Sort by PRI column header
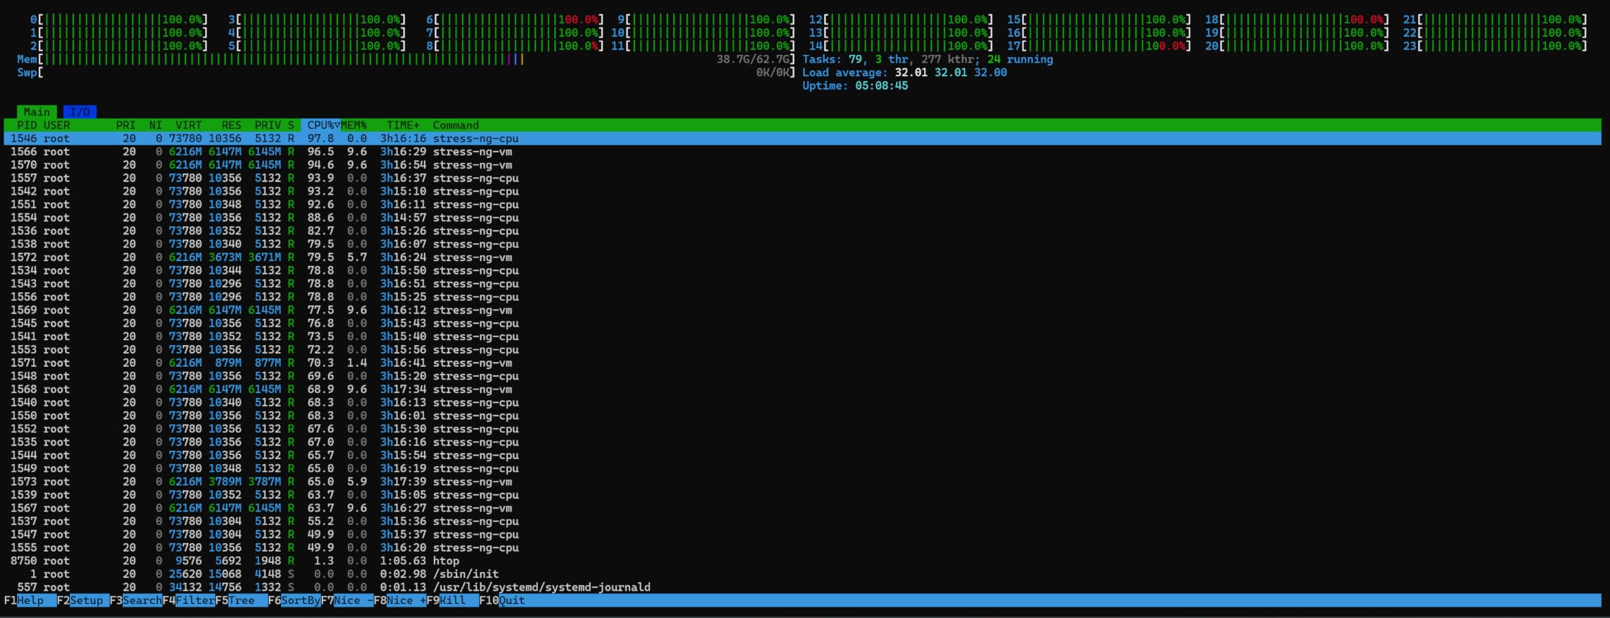 (126, 126)
